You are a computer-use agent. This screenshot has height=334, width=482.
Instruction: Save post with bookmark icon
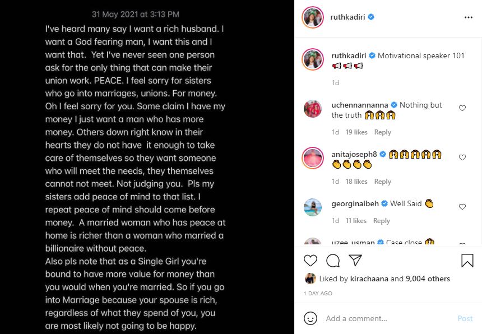pos(467,261)
